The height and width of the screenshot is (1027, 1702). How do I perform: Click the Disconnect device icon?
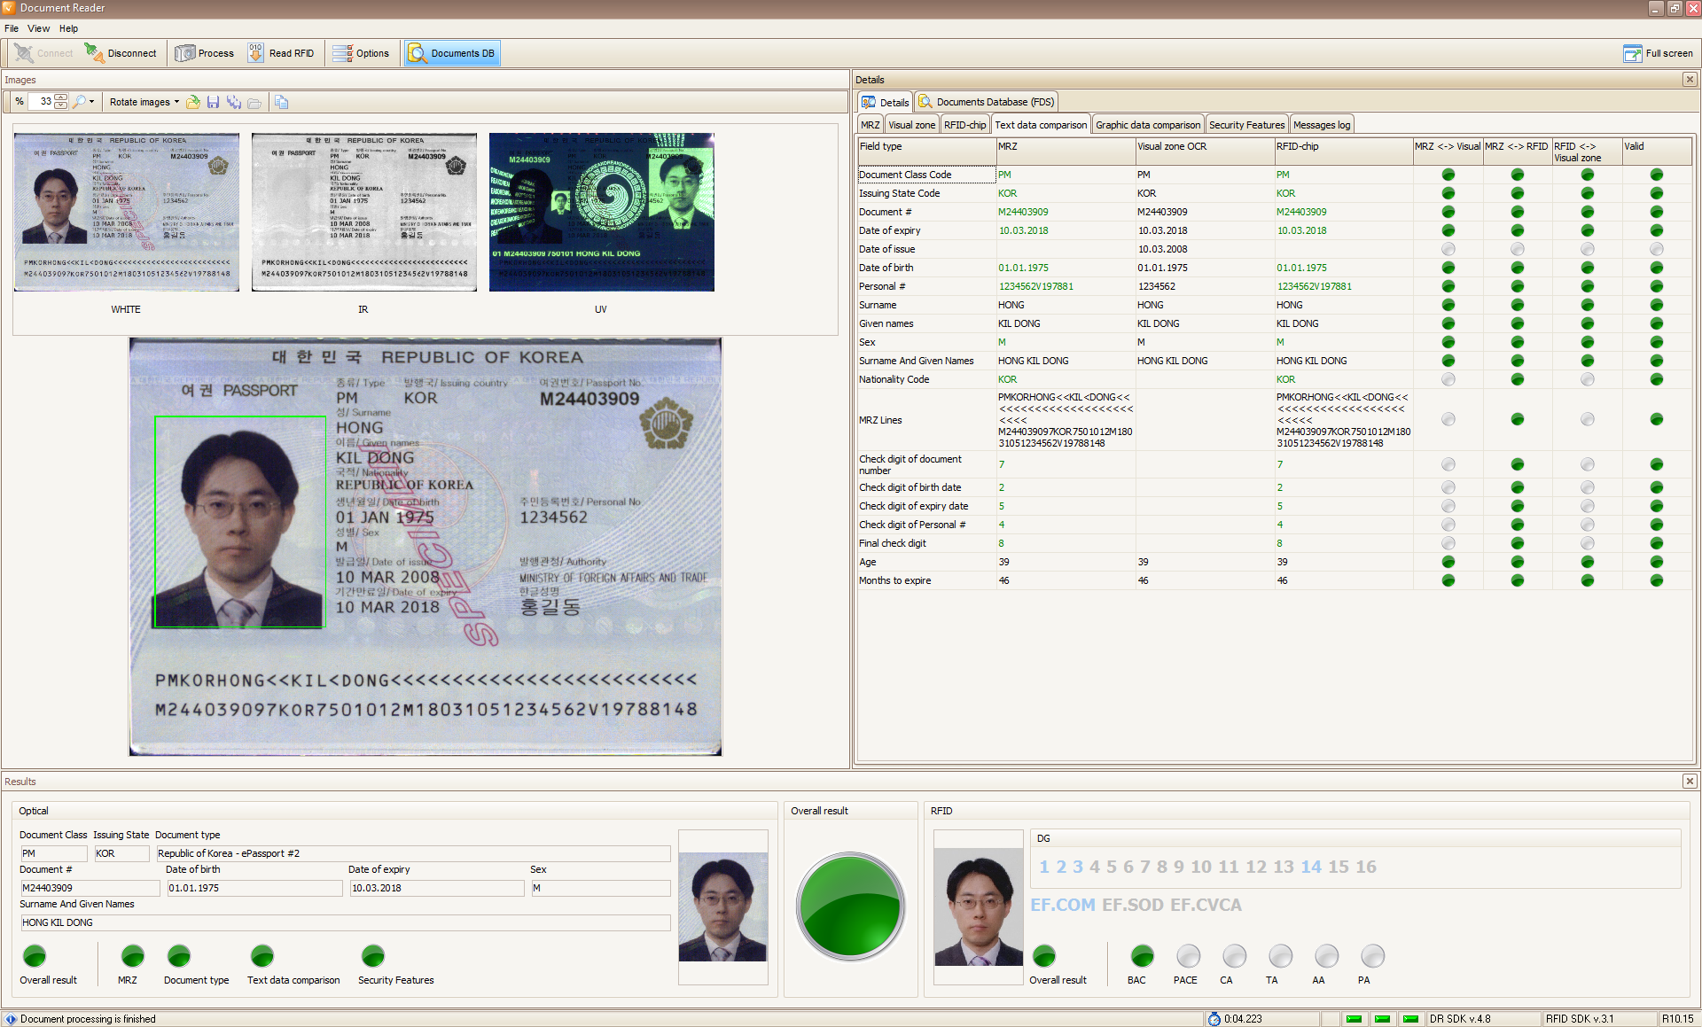pos(94,53)
